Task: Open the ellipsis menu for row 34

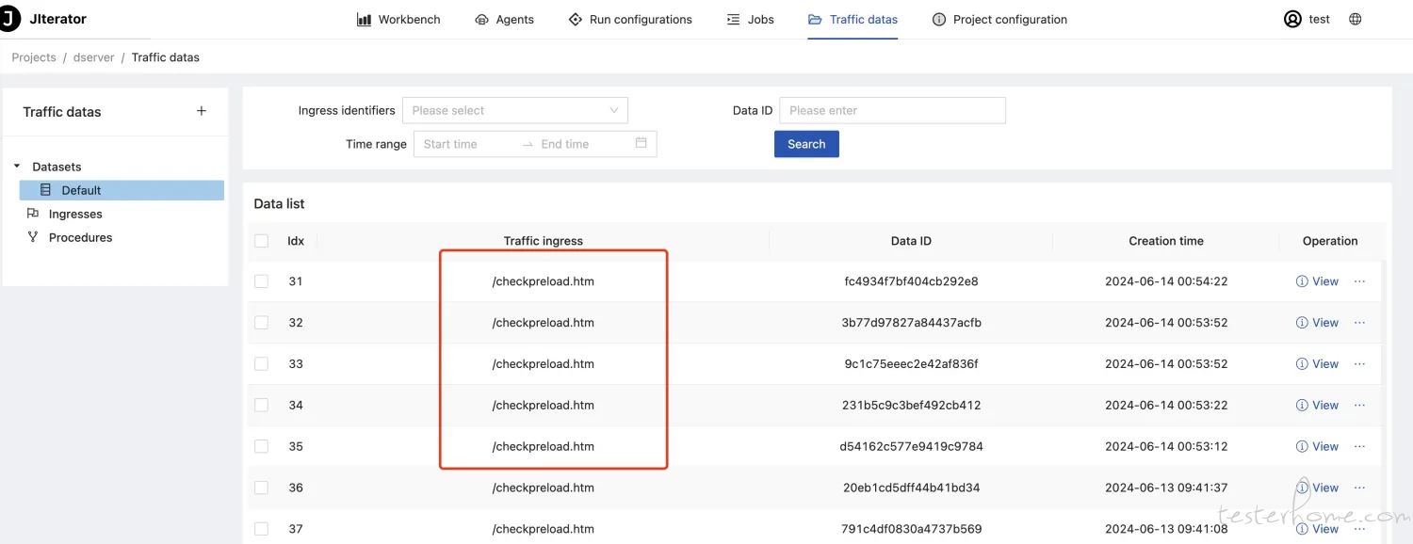Action: click(x=1359, y=406)
